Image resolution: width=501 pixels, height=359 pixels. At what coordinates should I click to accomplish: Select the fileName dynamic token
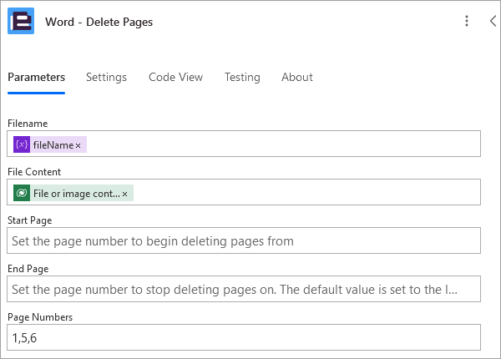coord(50,144)
